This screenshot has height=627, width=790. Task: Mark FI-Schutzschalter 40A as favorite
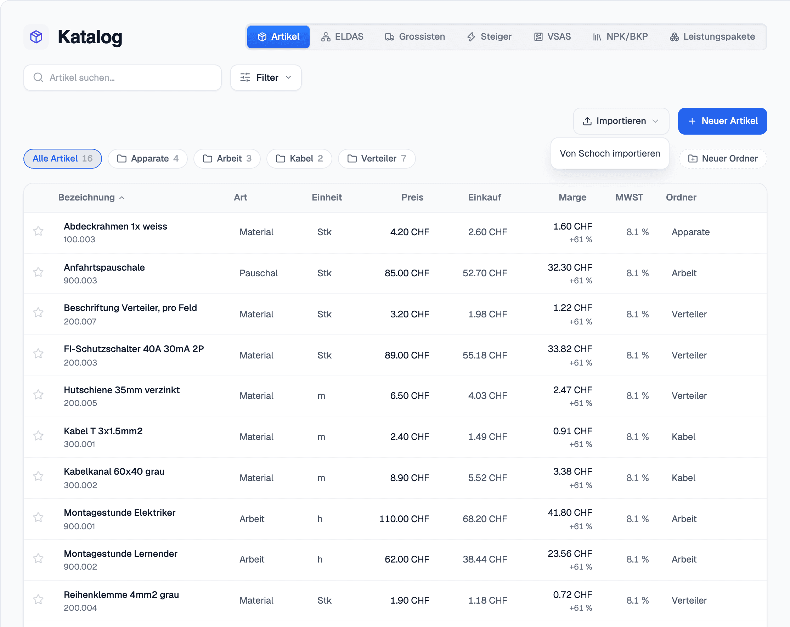[x=39, y=354]
